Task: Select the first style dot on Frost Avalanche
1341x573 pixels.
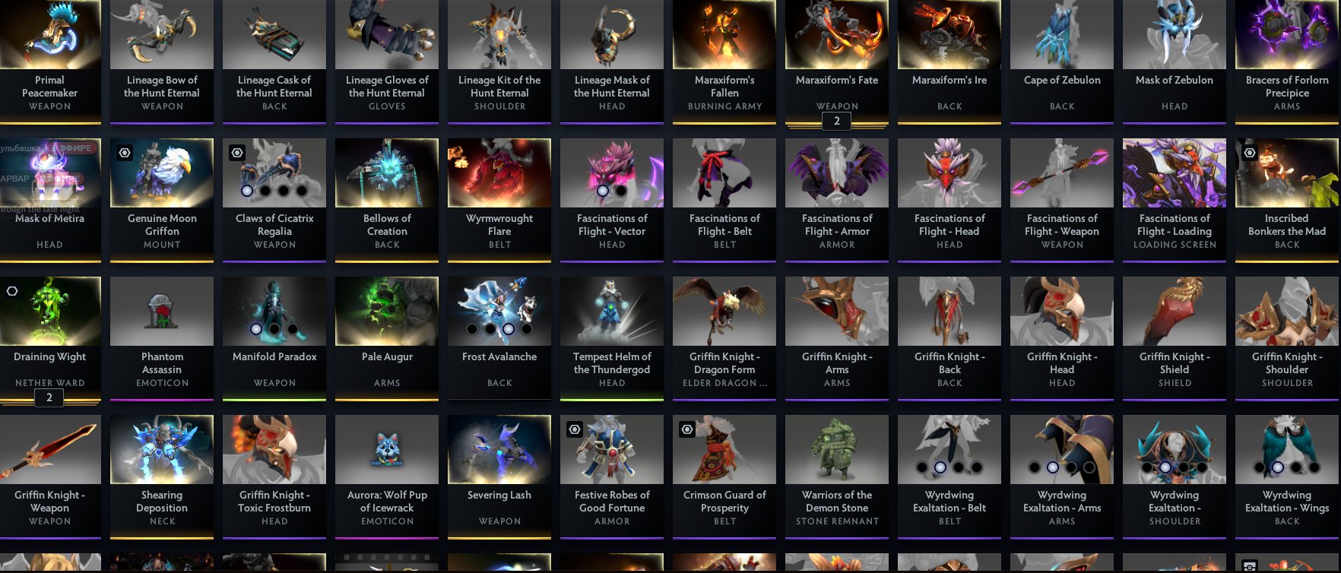Action: (x=472, y=329)
